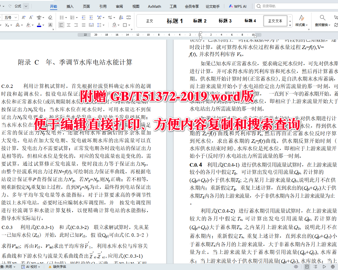Expand borders dropdown arrow

129,25
